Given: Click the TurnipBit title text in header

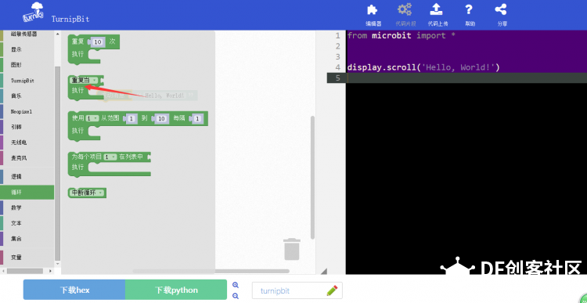Looking at the screenshot, I should click(x=70, y=19).
